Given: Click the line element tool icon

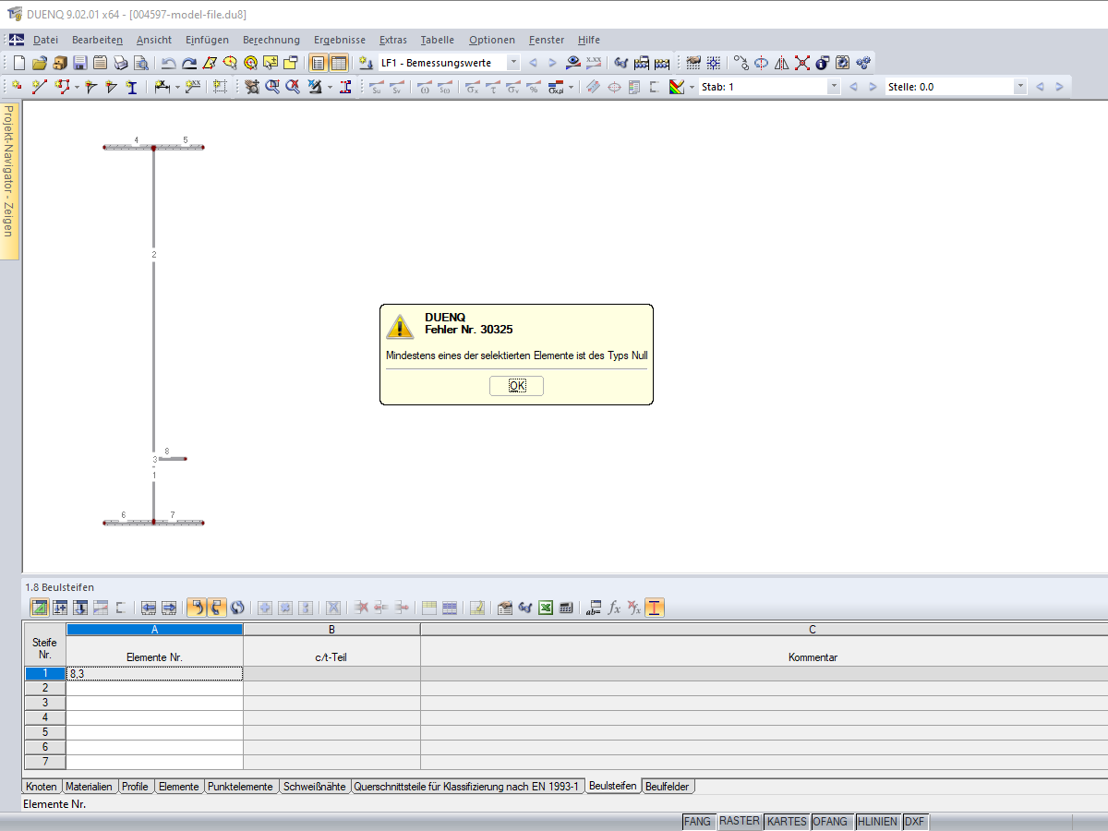Looking at the screenshot, I should 39,87.
